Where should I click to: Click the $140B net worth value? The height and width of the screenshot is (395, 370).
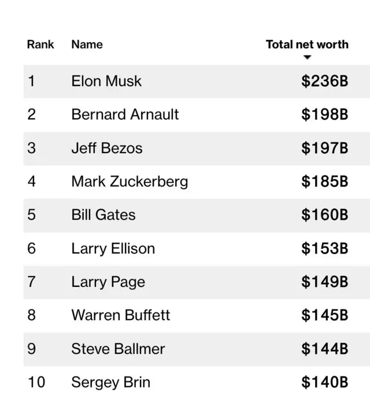tap(324, 382)
